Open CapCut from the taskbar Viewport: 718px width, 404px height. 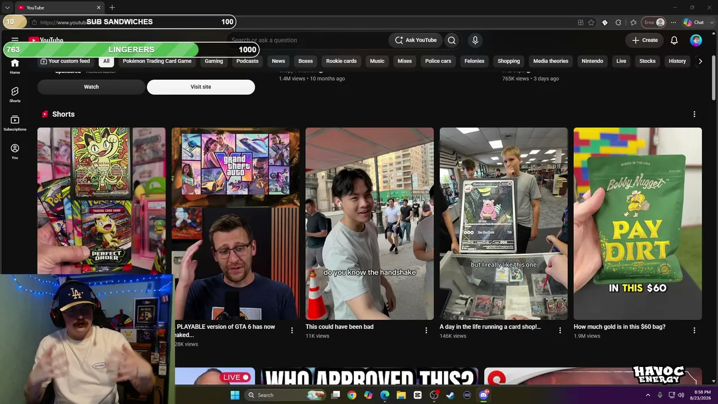(417, 395)
